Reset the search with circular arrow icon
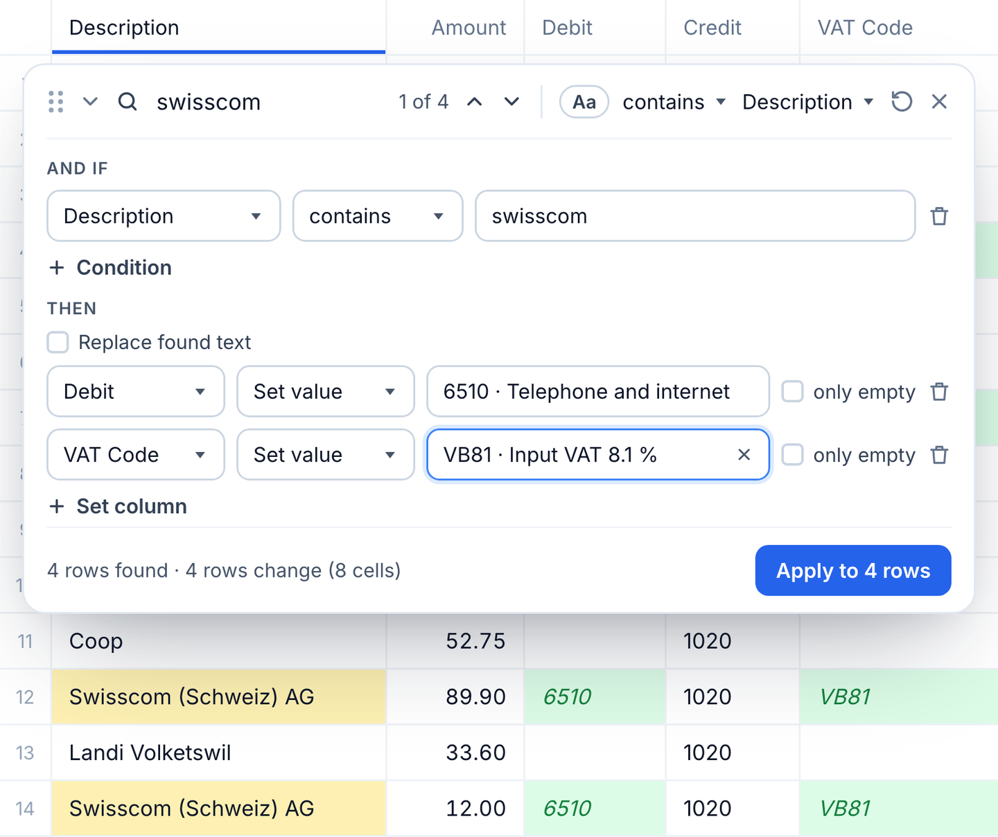 coord(902,102)
